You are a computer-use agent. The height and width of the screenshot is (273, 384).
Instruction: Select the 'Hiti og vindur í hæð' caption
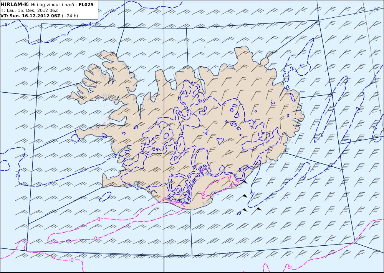54,5
